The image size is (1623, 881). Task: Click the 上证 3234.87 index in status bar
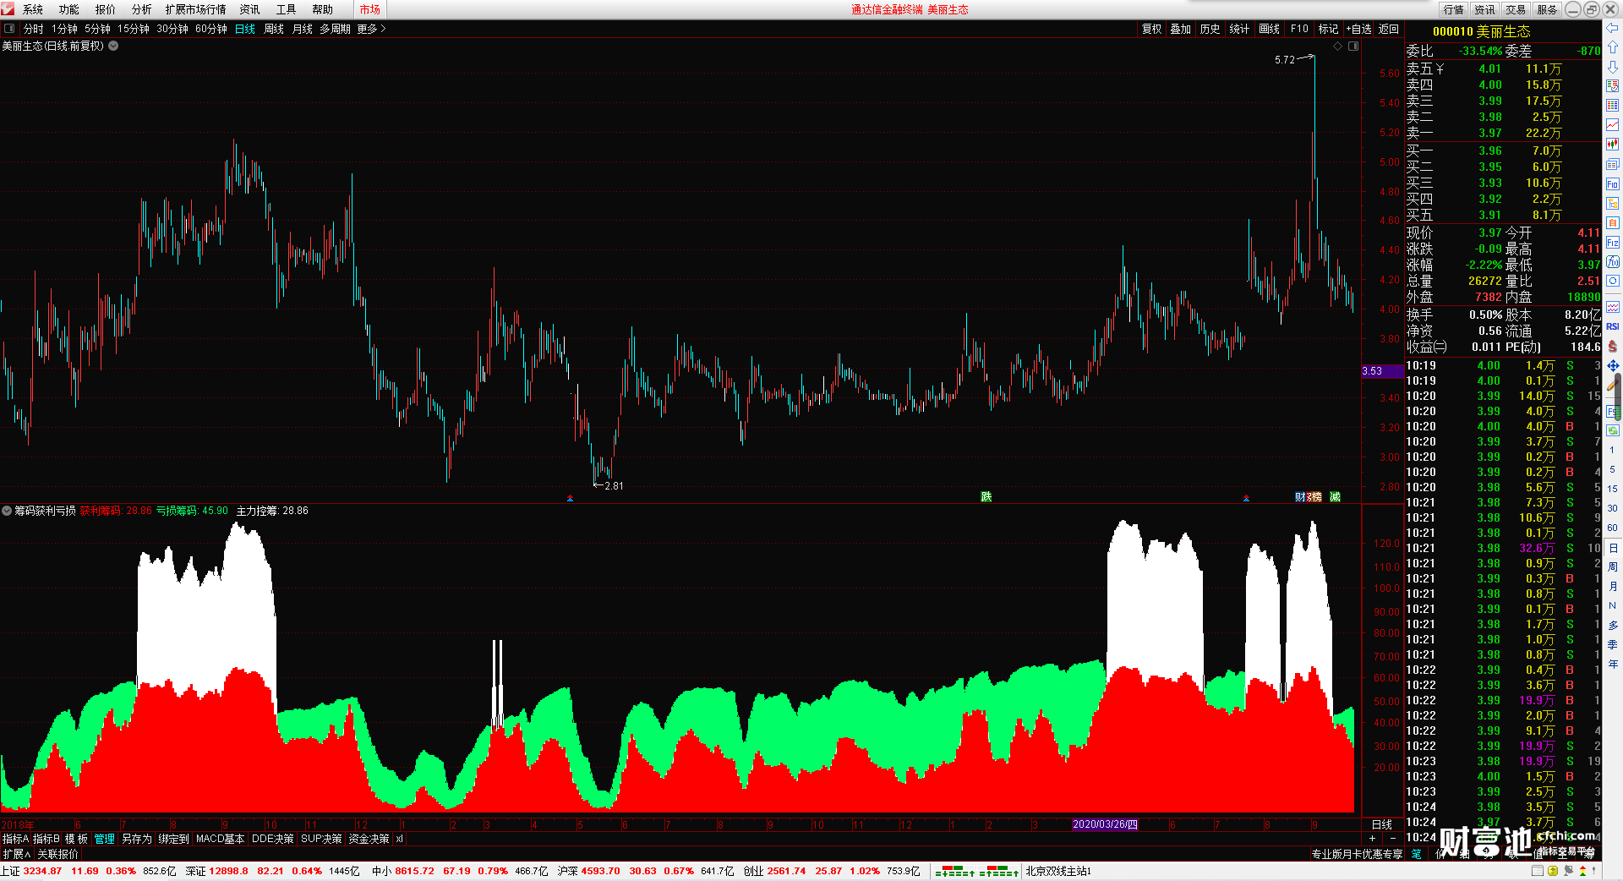click(31, 871)
